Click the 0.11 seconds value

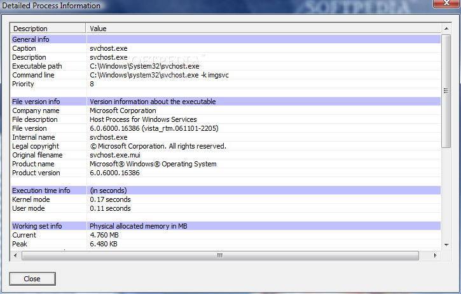click(x=110, y=208)
